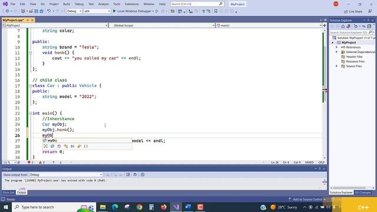
Task: Pin the MyProject.cpp tab
Action: (x=28, y=20)
